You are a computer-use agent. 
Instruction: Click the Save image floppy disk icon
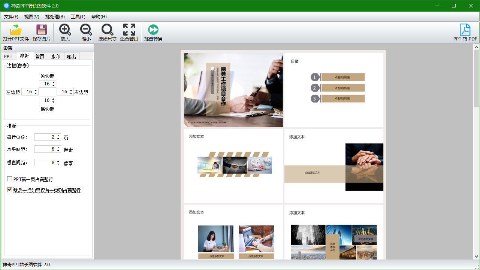[41, 30]
